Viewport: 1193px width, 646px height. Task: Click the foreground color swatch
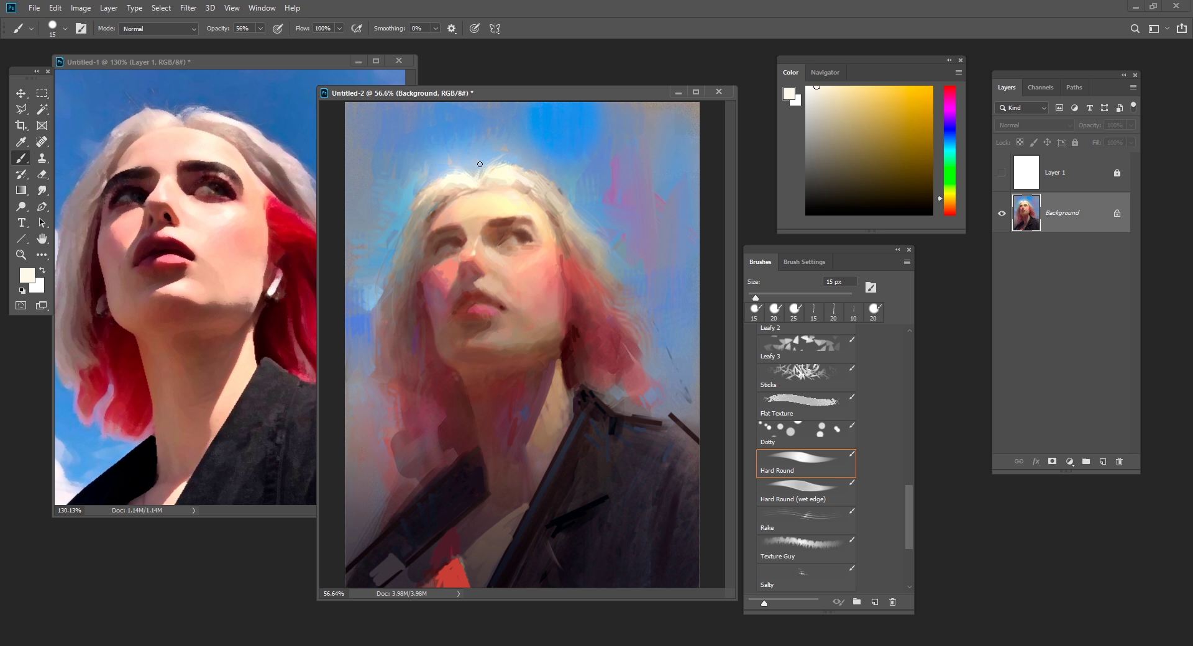point(27,276)
